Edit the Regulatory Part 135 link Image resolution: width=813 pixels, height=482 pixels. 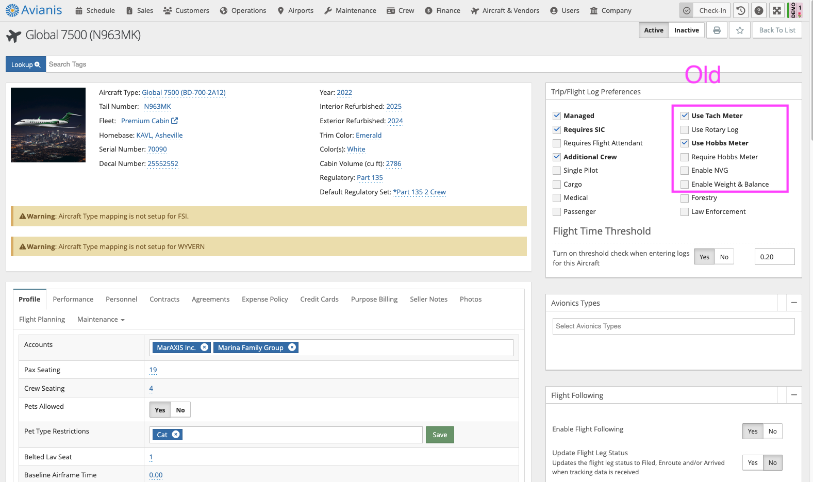(370, 178)
